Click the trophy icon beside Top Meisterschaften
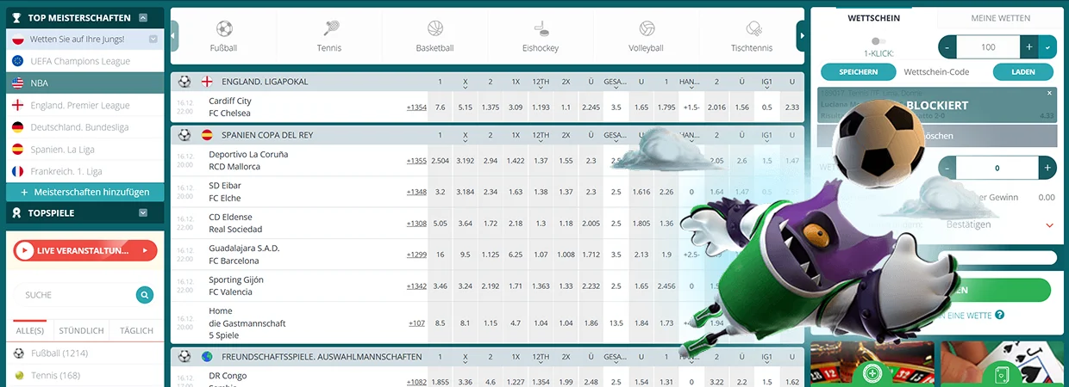 pos(16,17)
